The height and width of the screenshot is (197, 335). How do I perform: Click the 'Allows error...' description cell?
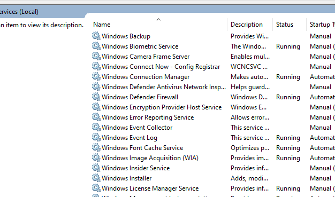(250, 117)
